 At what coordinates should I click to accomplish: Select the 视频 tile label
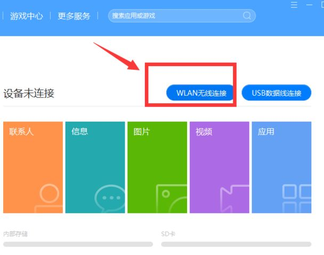click(204, 131)
